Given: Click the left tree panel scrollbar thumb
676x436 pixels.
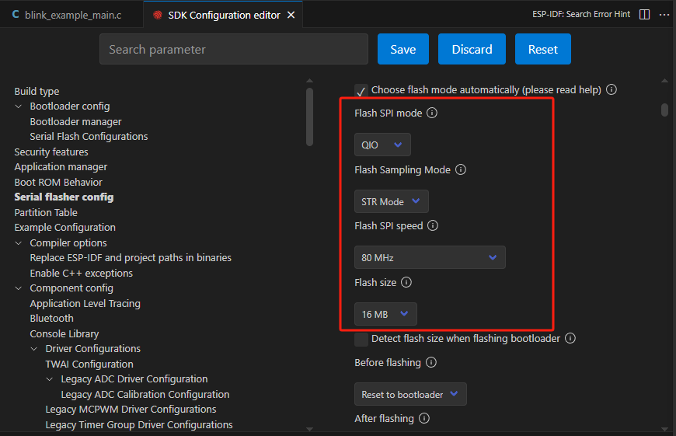Looking at the screenshot, I should (309, 117).
